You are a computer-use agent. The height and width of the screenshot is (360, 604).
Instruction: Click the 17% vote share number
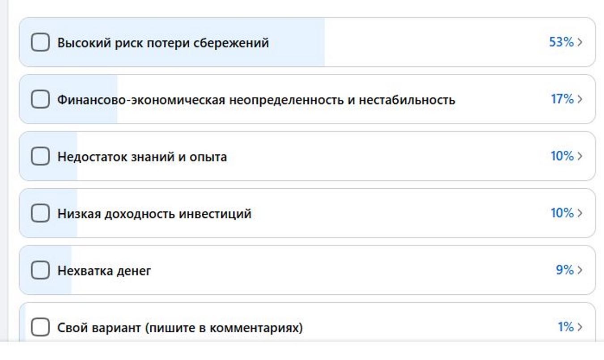[x=562, y=99]
